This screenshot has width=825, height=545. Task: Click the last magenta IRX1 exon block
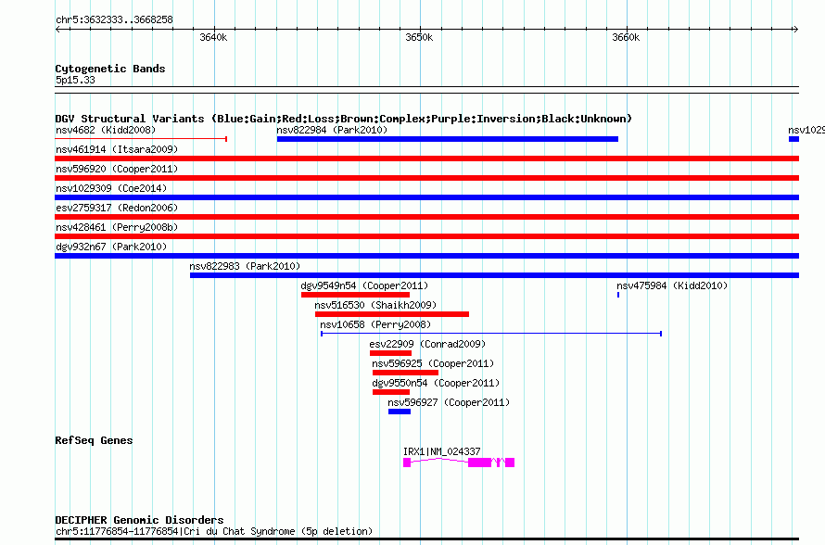(x=509, y=463)
